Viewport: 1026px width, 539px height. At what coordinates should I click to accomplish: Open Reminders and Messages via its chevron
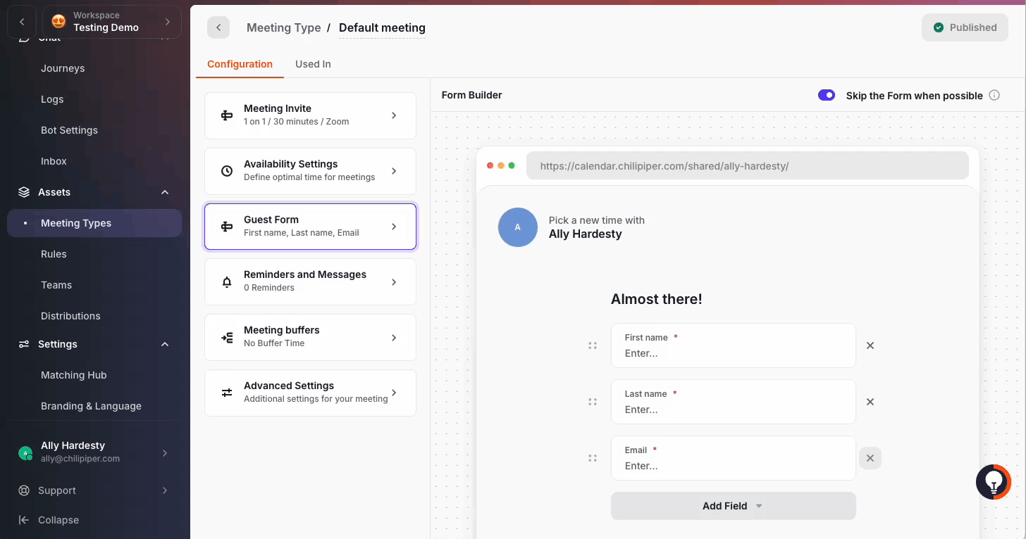point(394,282)
